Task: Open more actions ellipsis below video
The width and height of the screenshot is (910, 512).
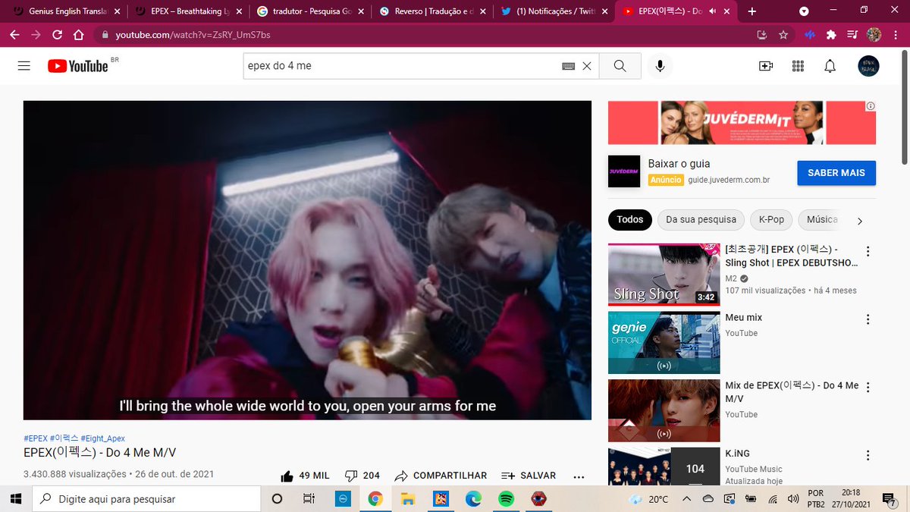Action: coord(579,476)
